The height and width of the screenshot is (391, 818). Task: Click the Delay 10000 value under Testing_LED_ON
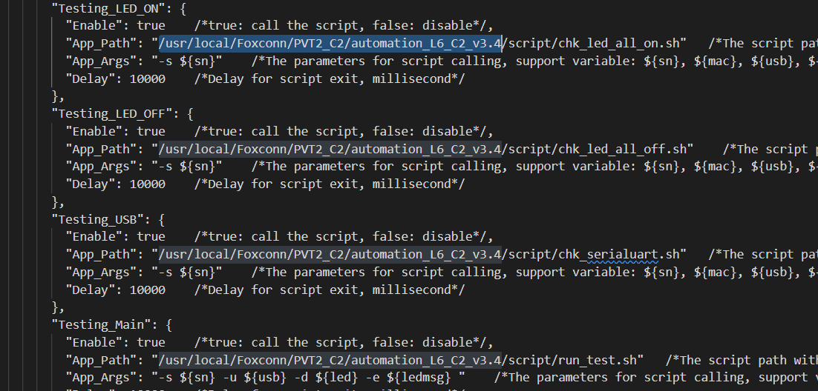(x=147, y=78)
